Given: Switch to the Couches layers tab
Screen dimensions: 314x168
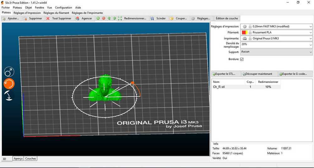Looking at the screenshot, I should 31,159.
